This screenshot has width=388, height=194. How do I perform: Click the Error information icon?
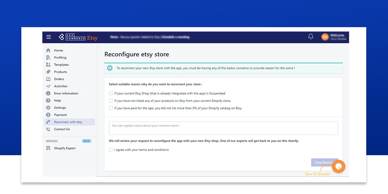[x=48, y=93]
